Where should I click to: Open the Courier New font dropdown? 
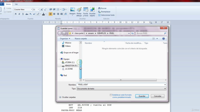[32, 10]
